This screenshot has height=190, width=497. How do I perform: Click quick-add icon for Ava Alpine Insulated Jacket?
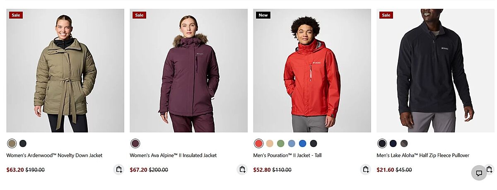[x=242, y=169]
